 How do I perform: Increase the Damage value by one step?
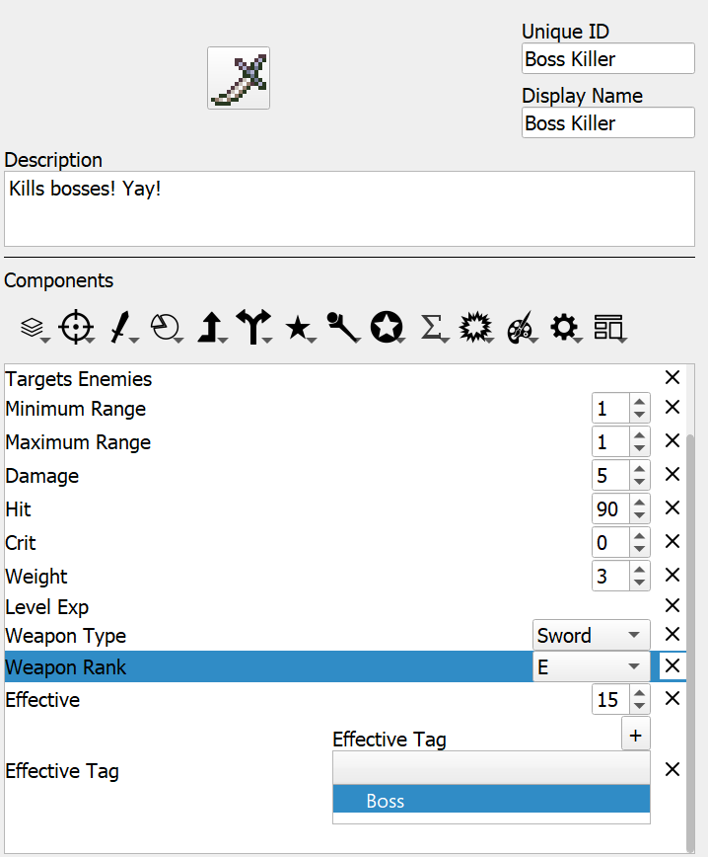pos(639,469)
